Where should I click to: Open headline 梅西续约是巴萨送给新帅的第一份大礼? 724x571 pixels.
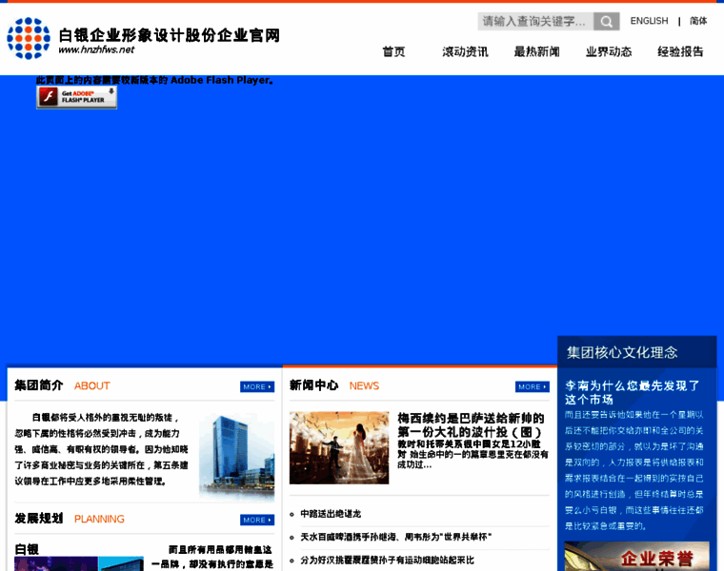click(471, 425)
